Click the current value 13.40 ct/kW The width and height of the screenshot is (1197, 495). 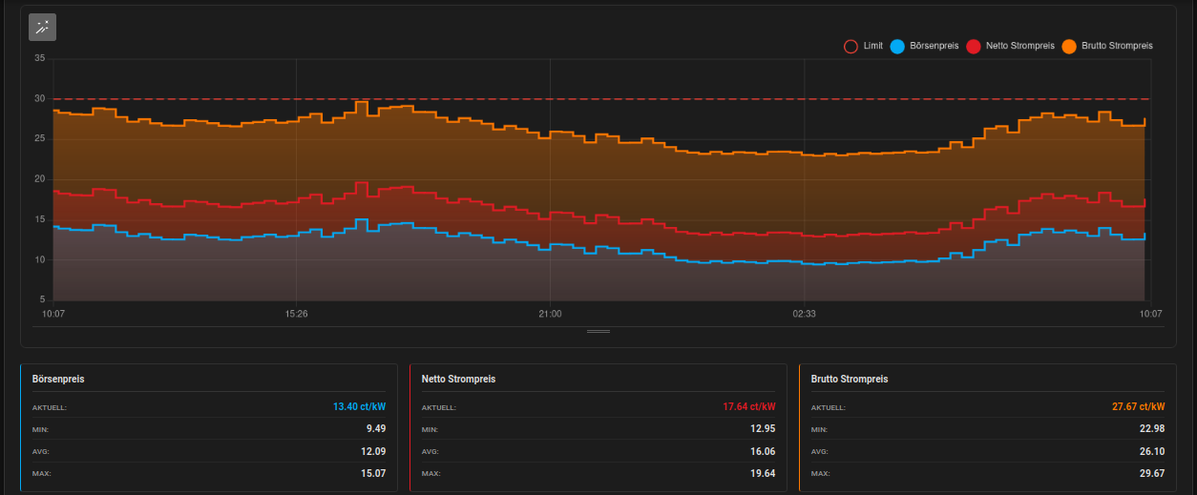[359, 406]
